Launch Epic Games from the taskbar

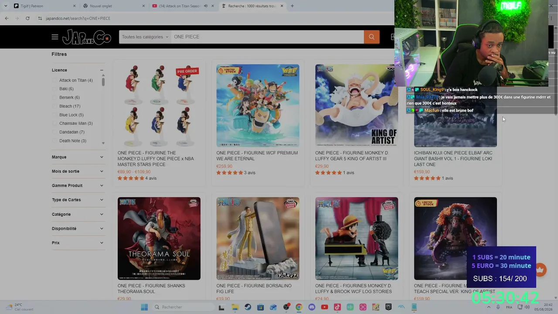(x=388, y=307)
